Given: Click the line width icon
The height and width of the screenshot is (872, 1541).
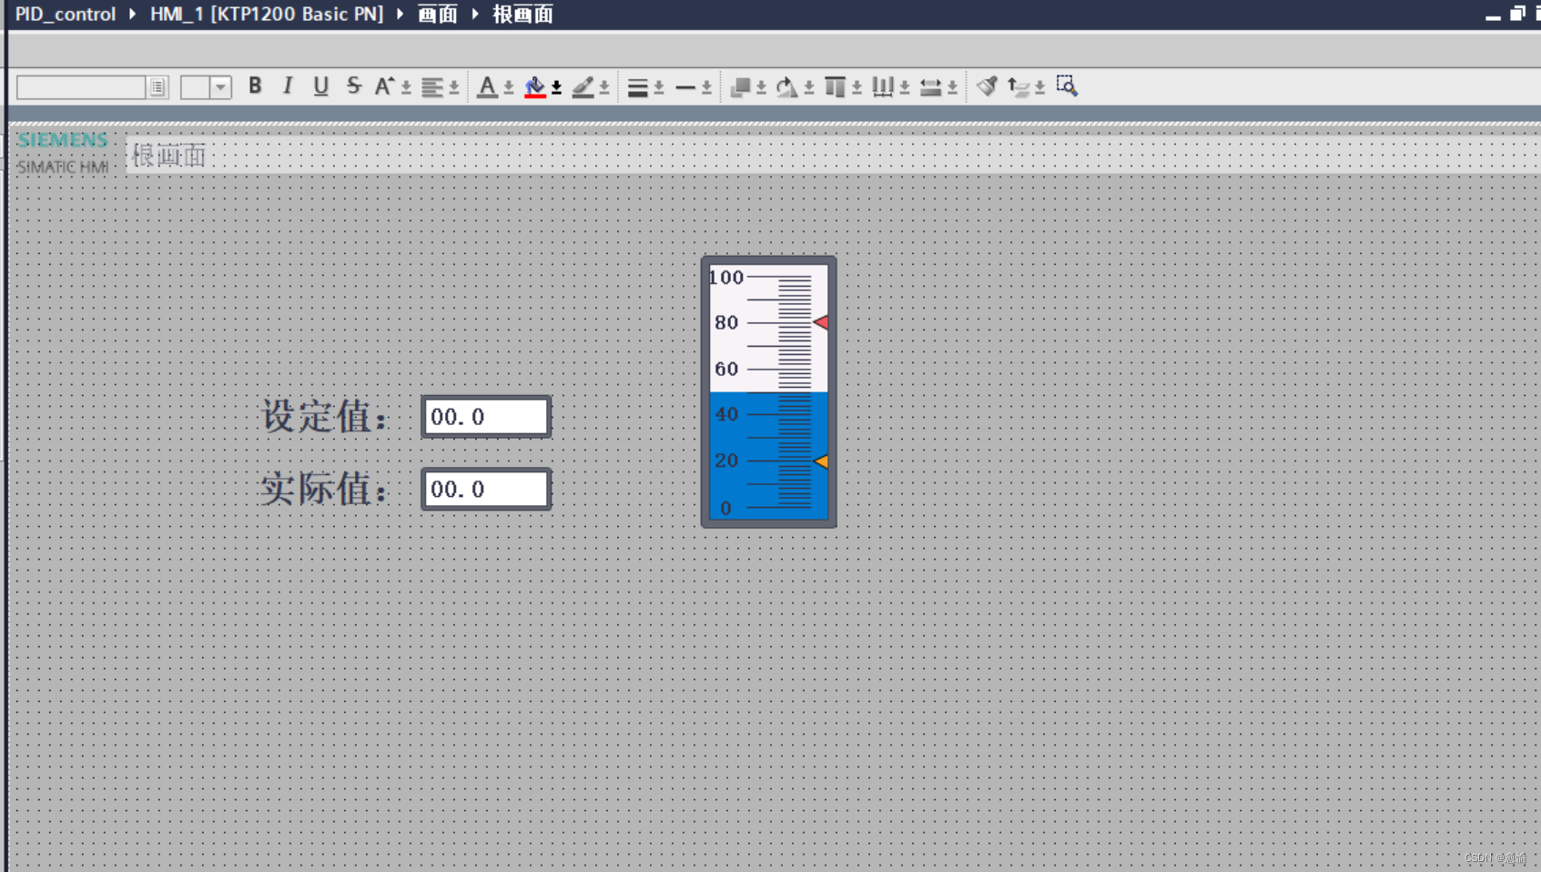Looking at the screenshot, I should point(637,87).
